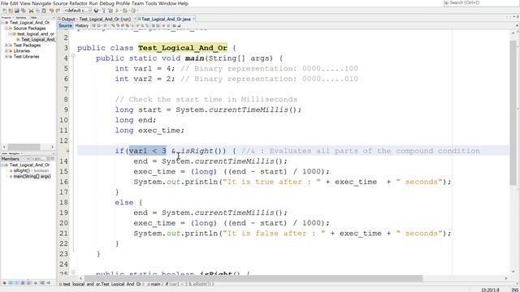Select main(String[] args) in Navigator
The image size is (520, 292).
click(32, 176)
